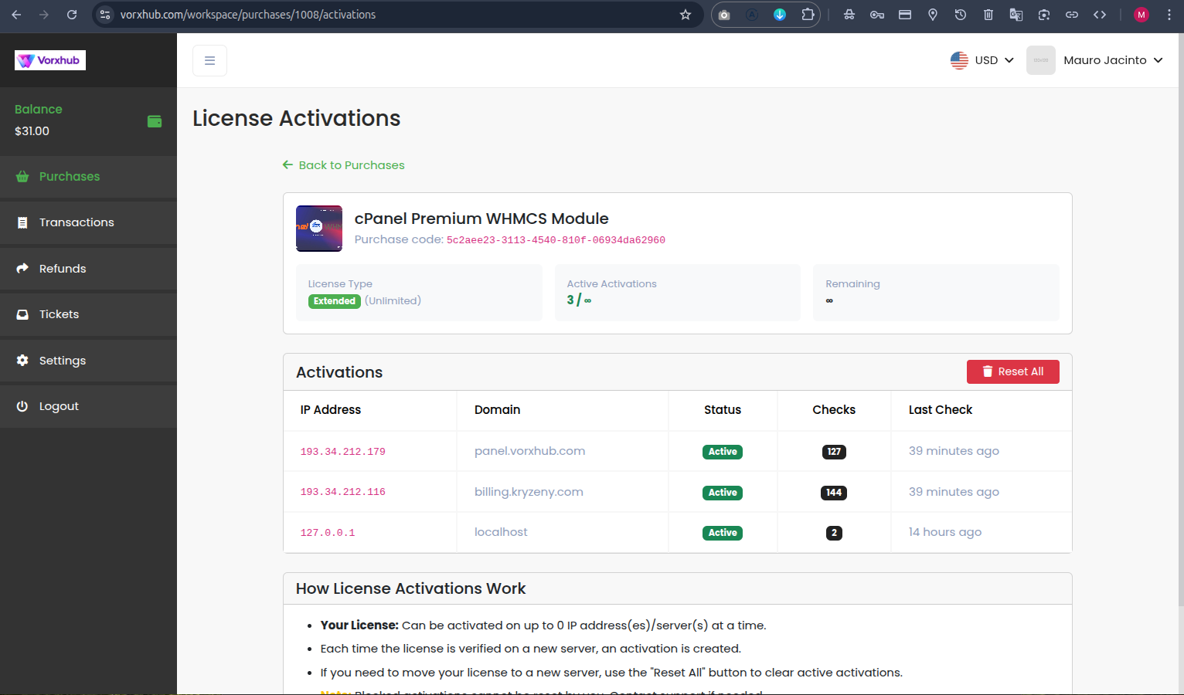Bookmark this page with the star icon
Viewport: 1184px width, 695px height.
pos(686,15)
